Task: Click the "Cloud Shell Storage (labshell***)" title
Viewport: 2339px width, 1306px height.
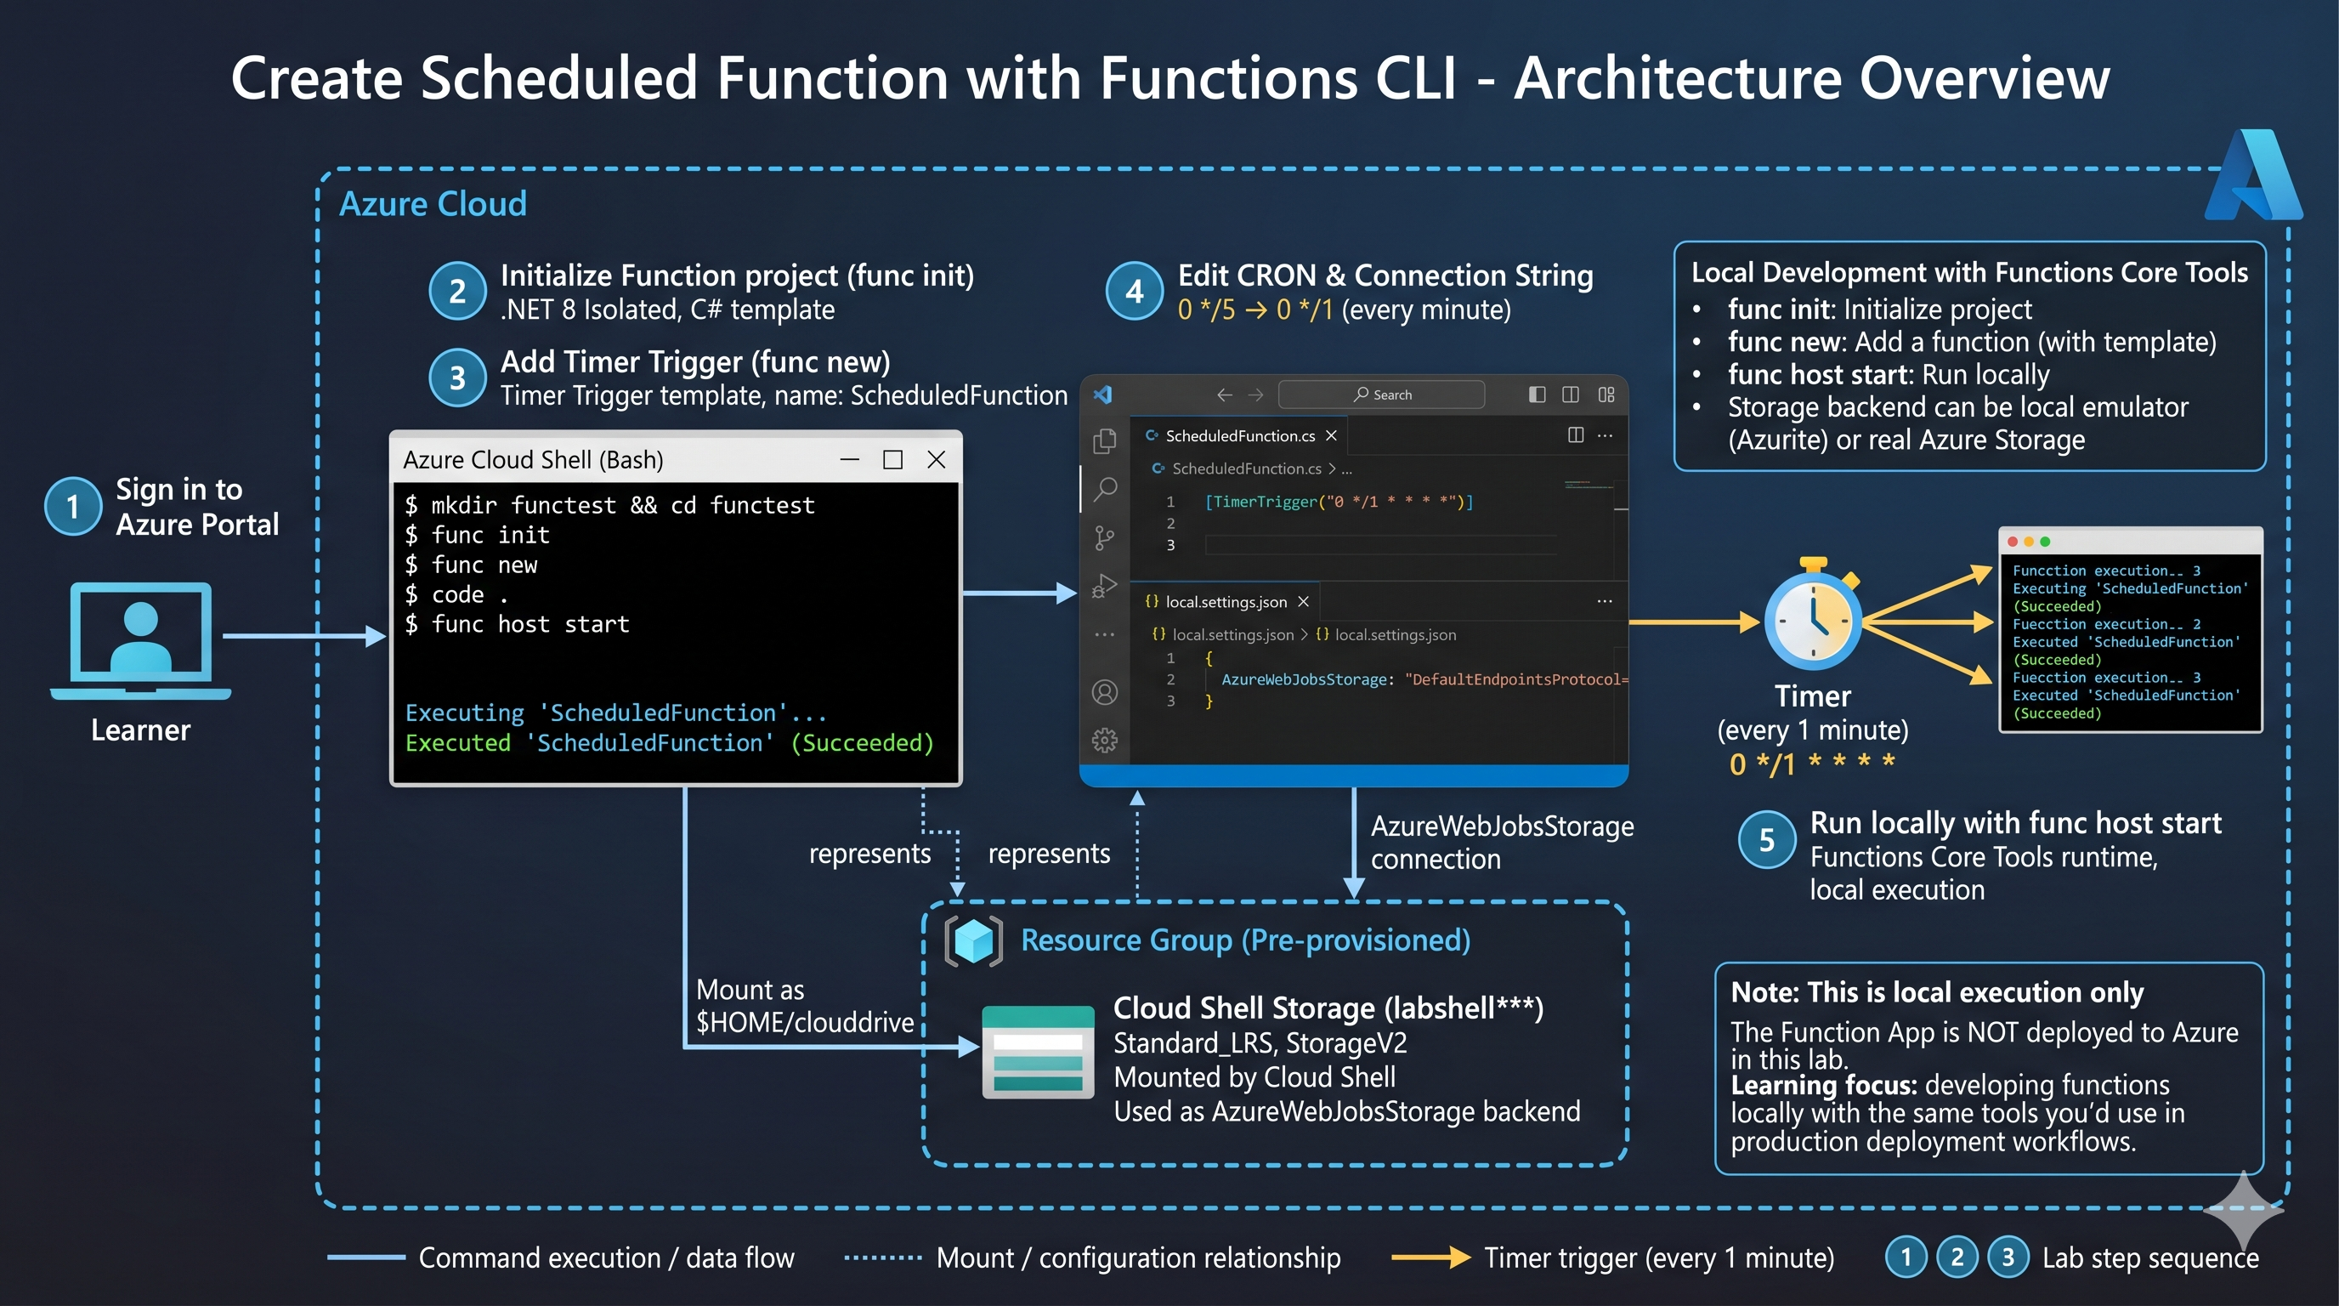Action: pos(1328,1008)
